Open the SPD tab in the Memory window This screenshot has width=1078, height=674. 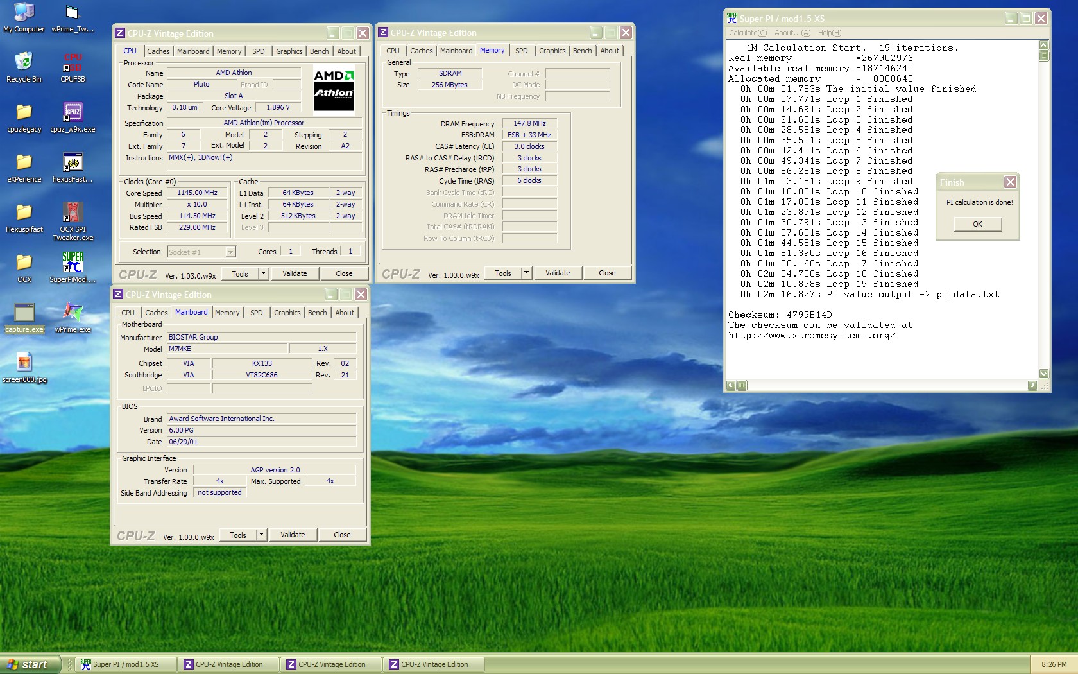(x=521, y=51)
